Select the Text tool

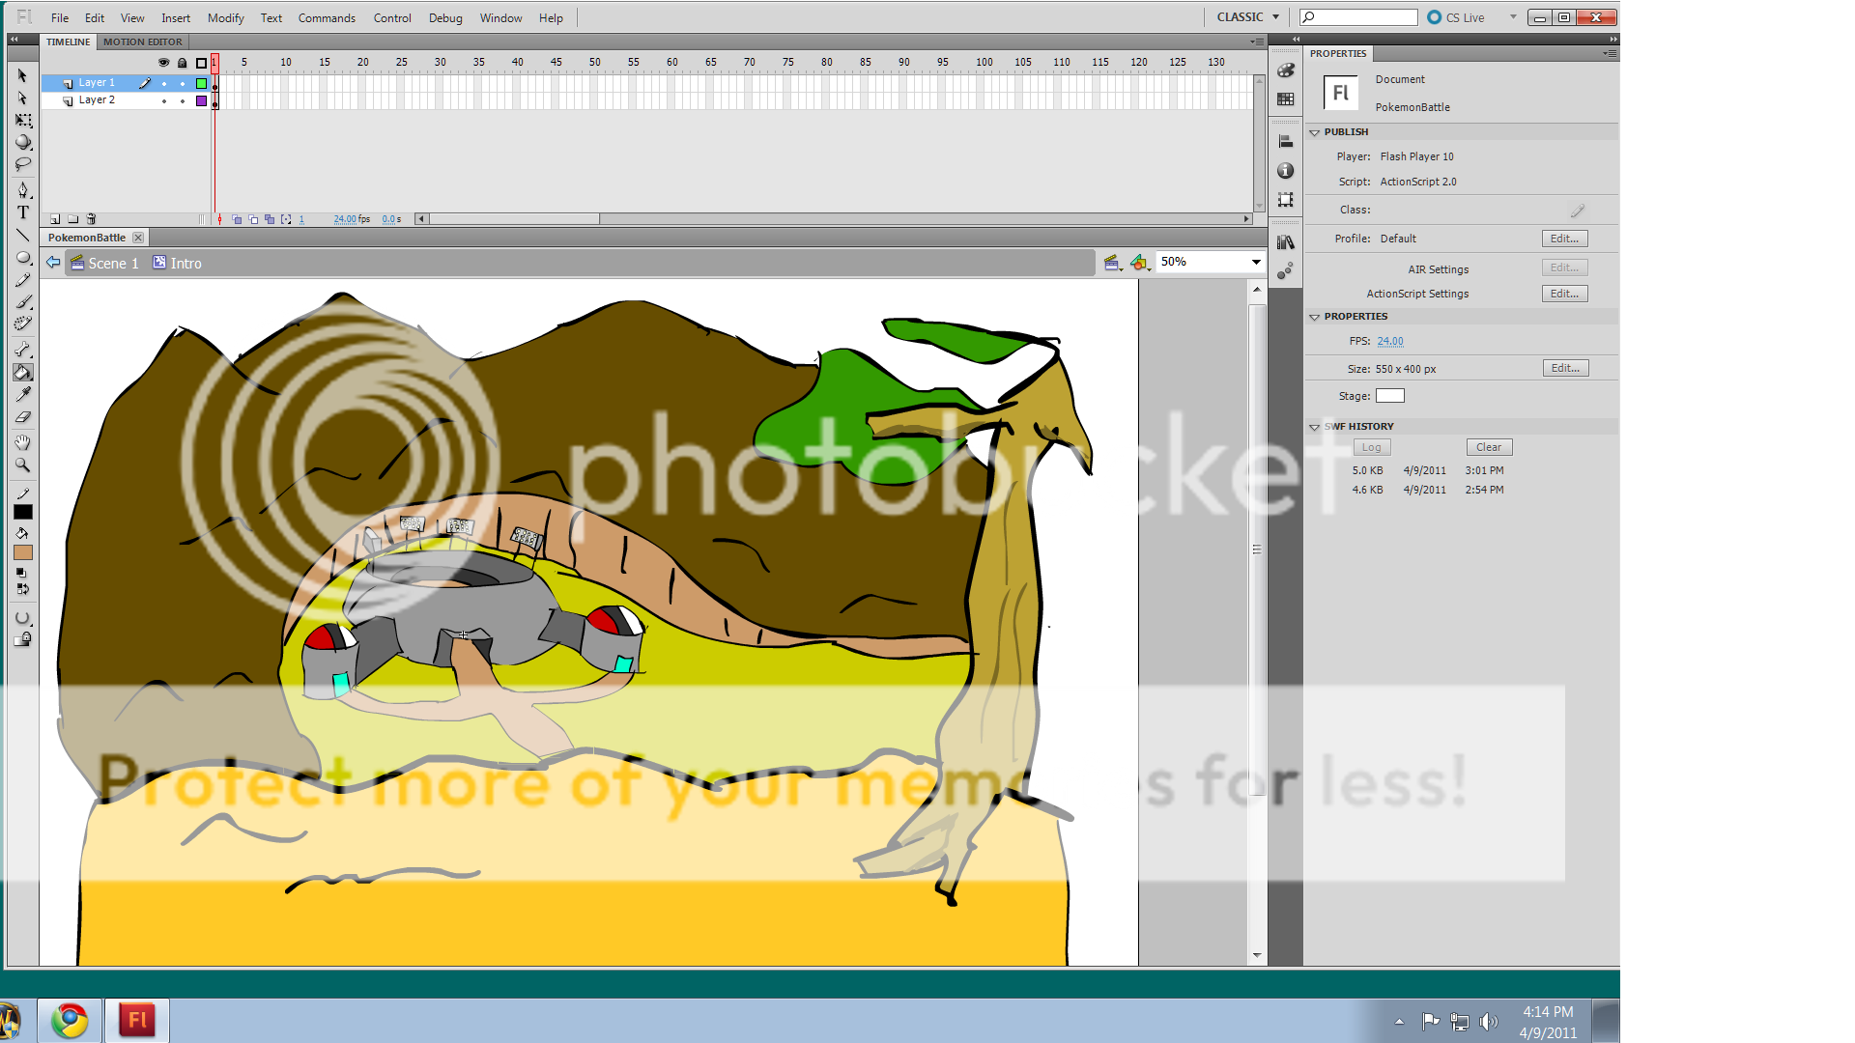coord(22,212)
